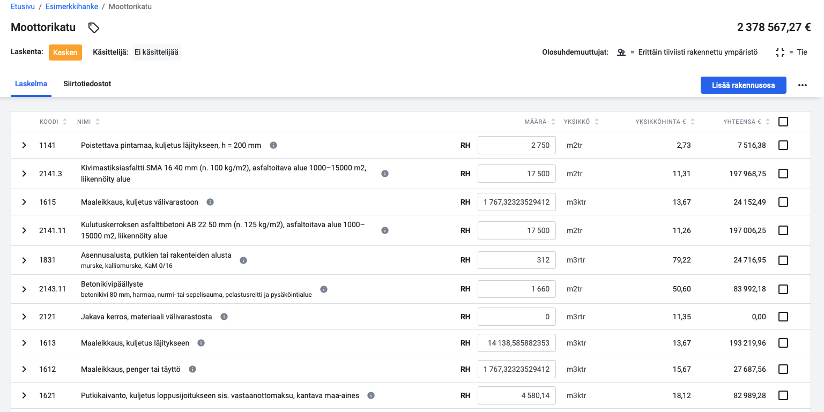
Task: Check the box for row 2141.3
Action: tap(783, 174)
